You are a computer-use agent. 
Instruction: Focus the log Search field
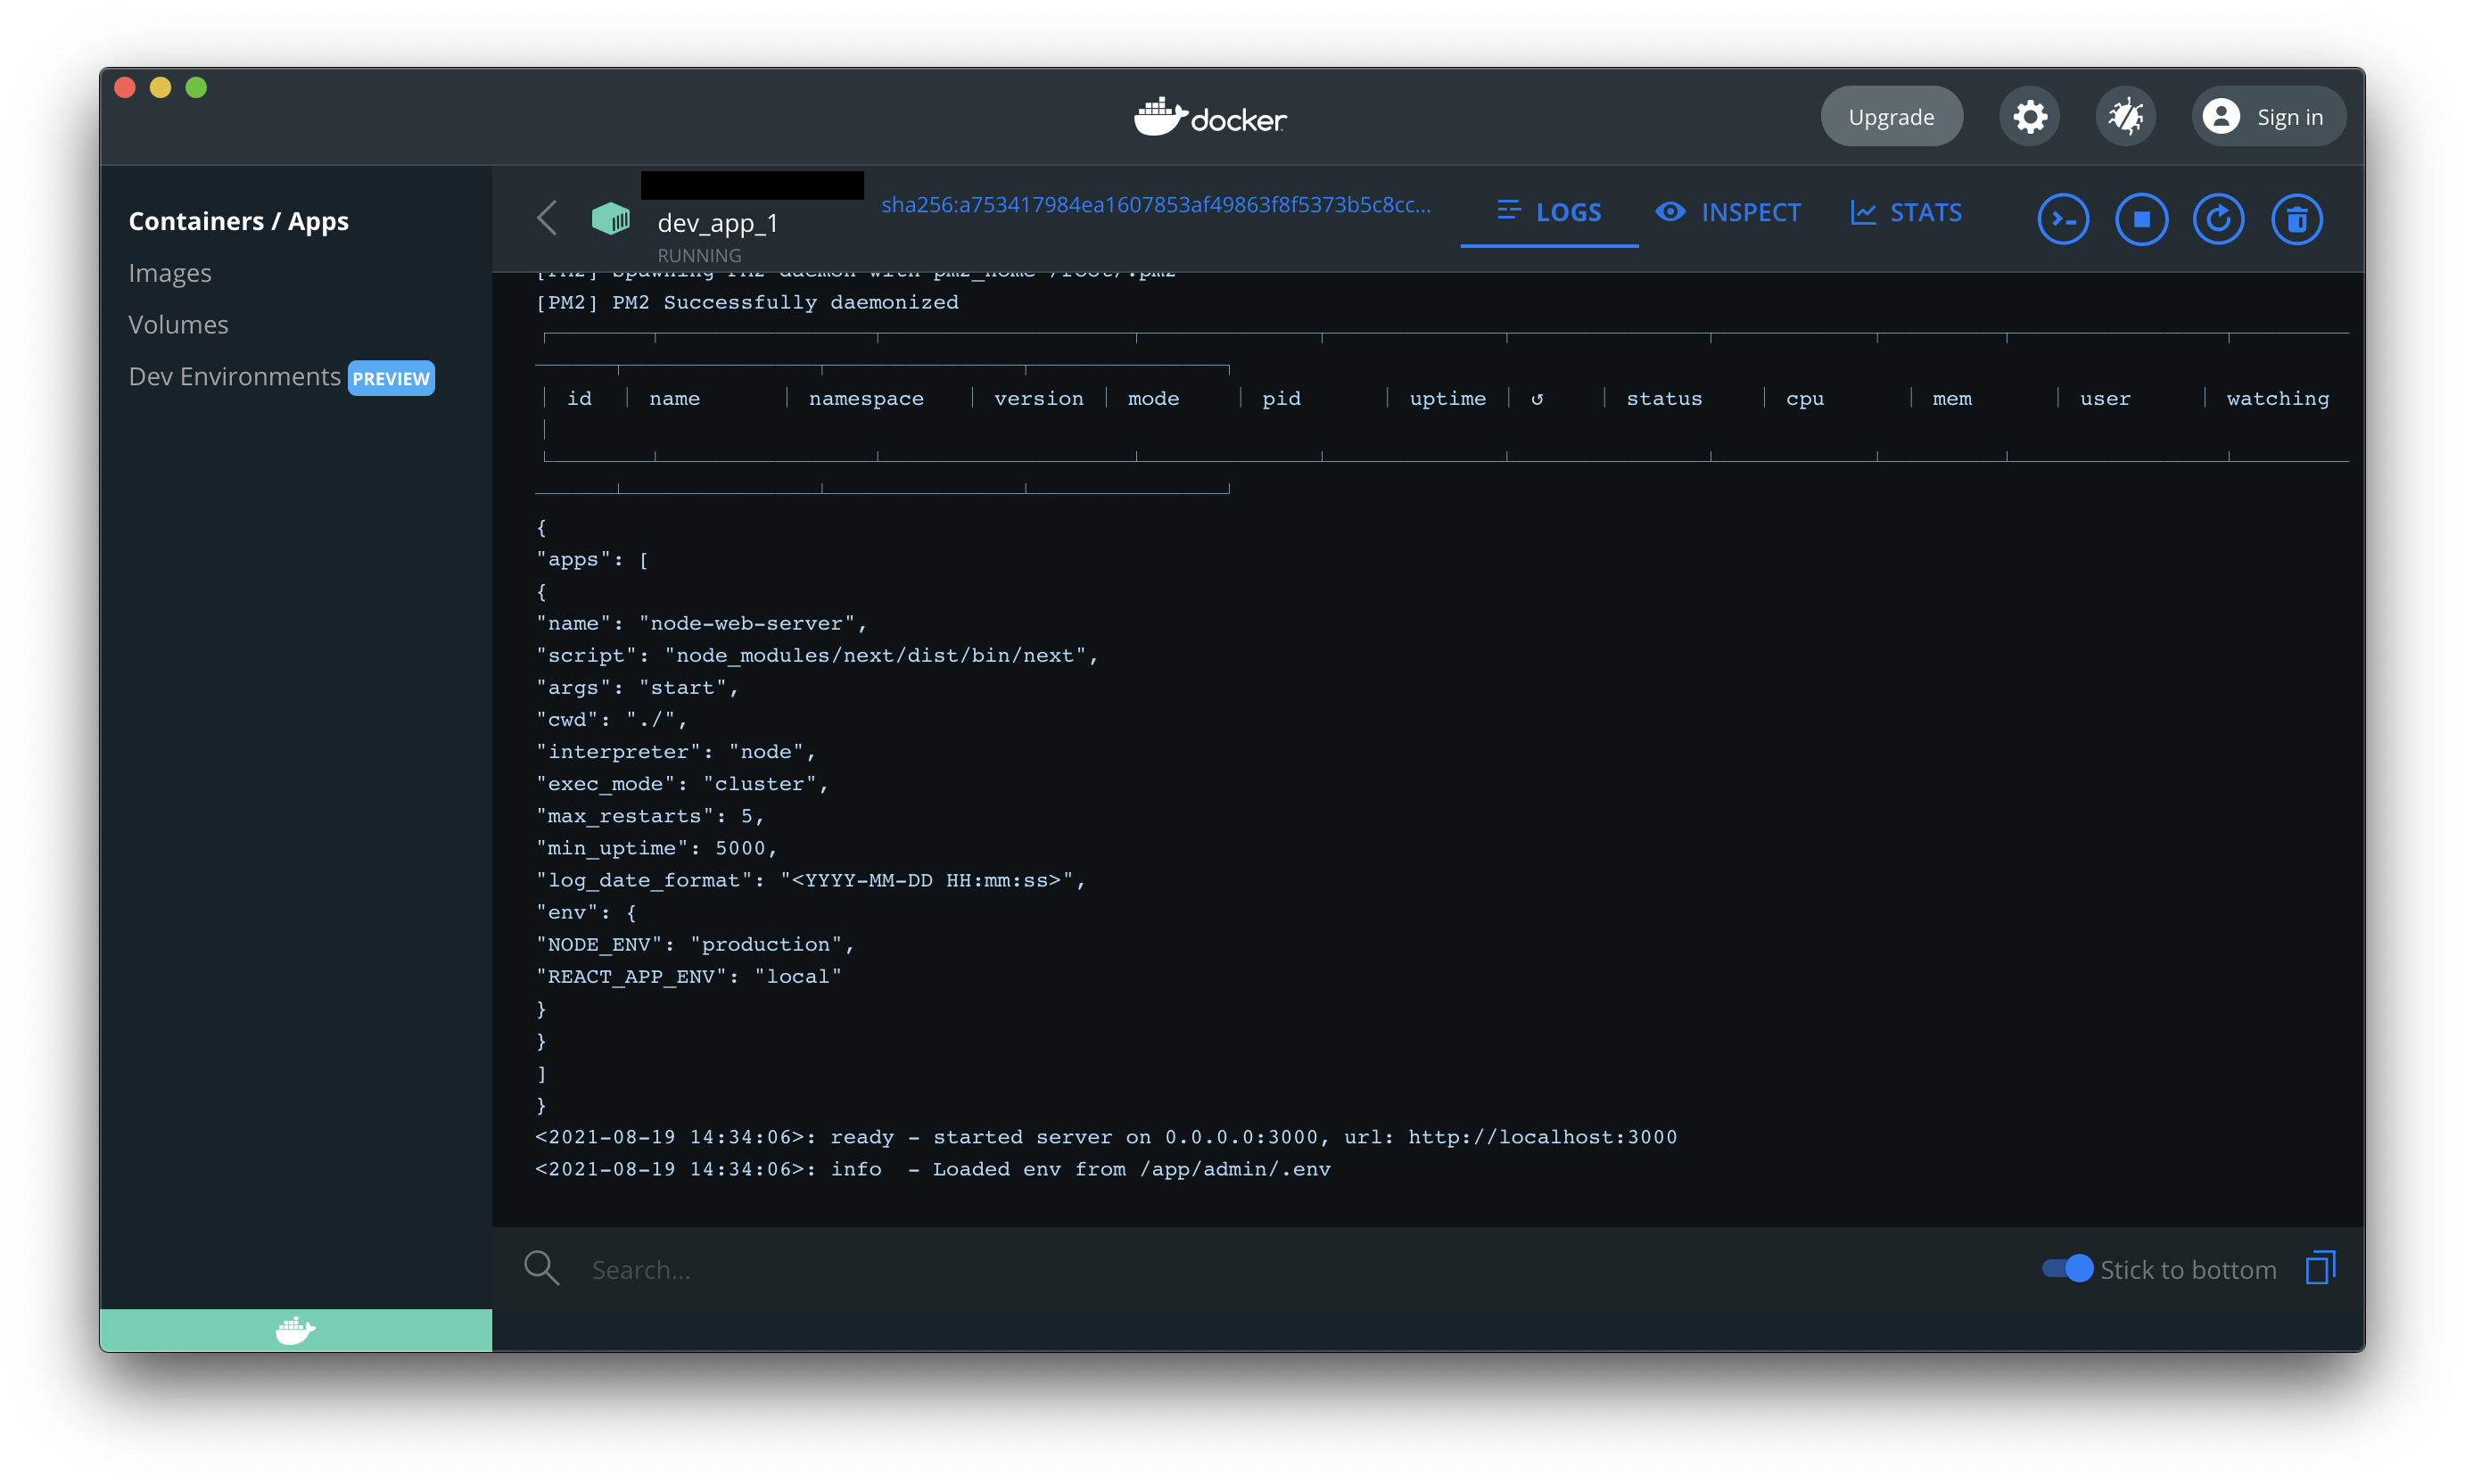pos(1200,1269)
